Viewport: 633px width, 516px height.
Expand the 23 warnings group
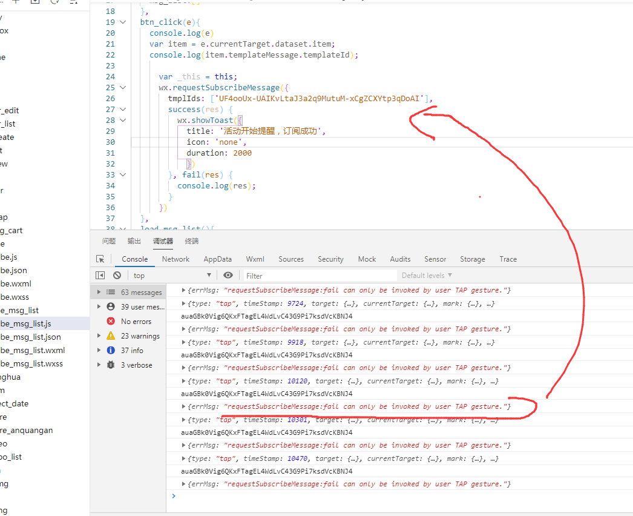(x=99, y=336)
